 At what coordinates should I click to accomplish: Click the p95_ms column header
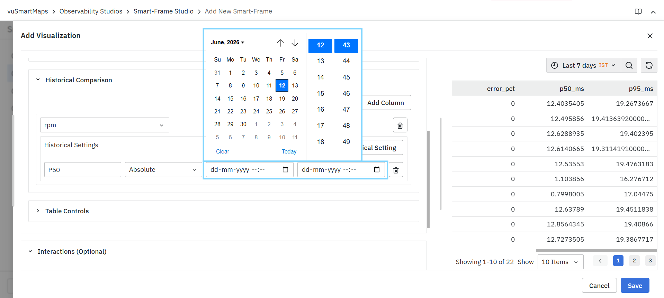click(x=641, y=89)
